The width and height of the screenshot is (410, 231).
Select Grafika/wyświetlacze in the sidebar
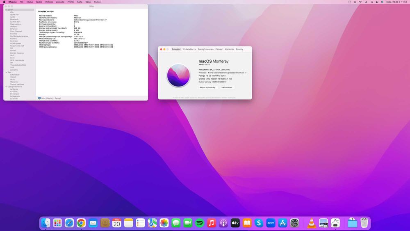[x=19, y=36]
